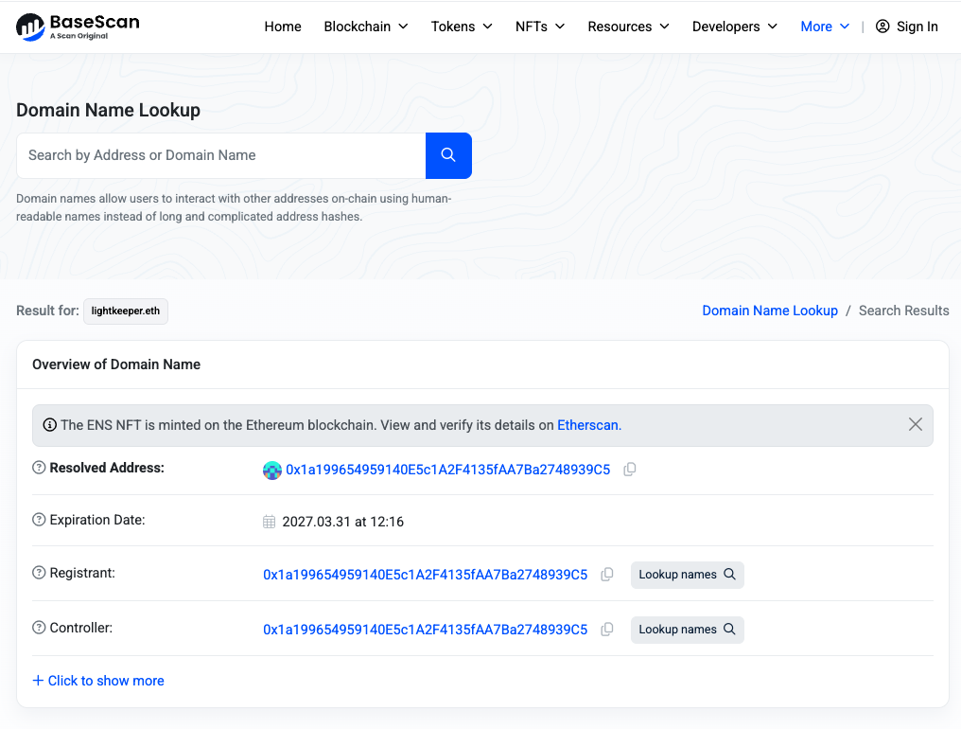Click the Controller help icon
Screen dimensions: 961x729
39,628
